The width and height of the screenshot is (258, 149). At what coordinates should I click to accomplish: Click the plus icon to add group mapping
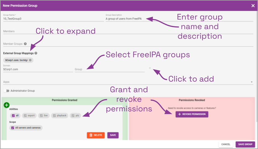(x=150, y=68)
